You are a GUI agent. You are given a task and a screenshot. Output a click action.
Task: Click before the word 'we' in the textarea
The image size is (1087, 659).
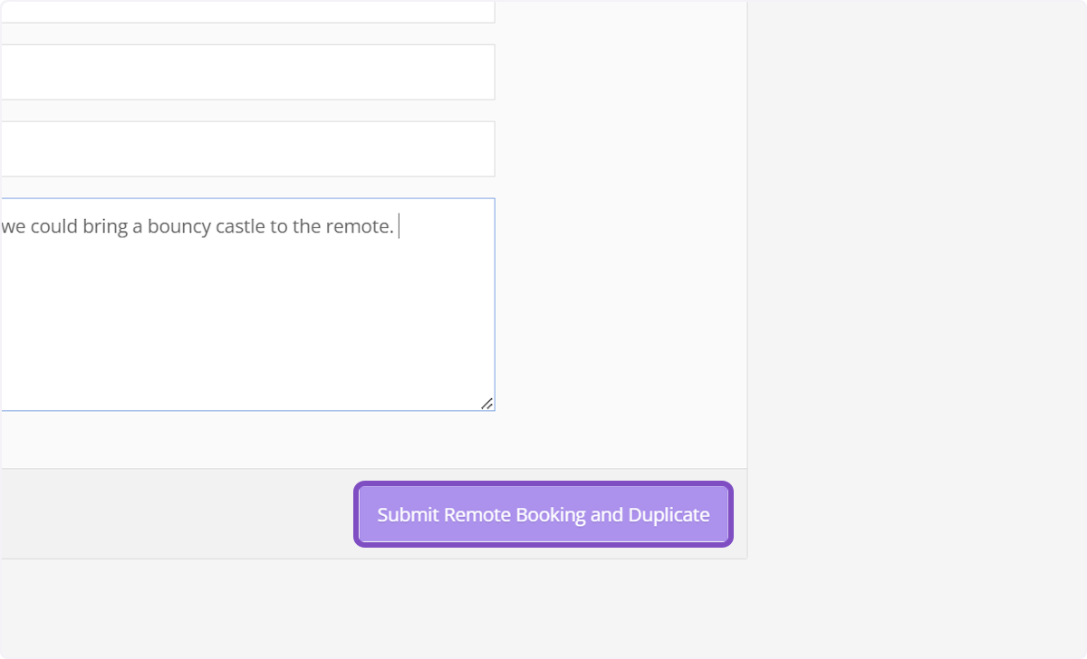(x=5, y=226)
